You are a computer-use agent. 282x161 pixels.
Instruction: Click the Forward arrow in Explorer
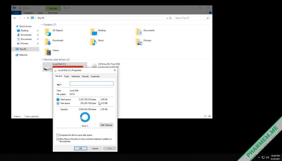[x=20, y=18]
